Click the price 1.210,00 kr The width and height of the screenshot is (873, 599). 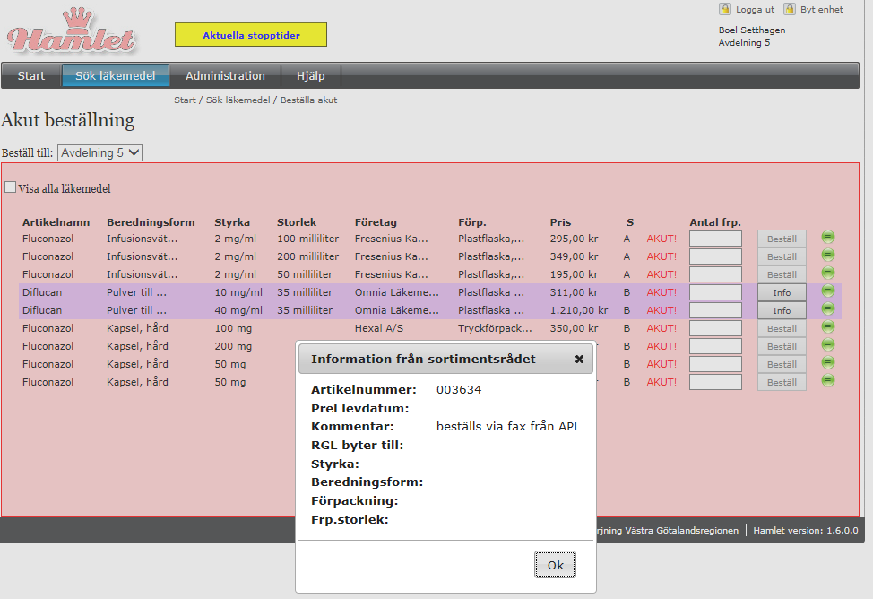579,309
